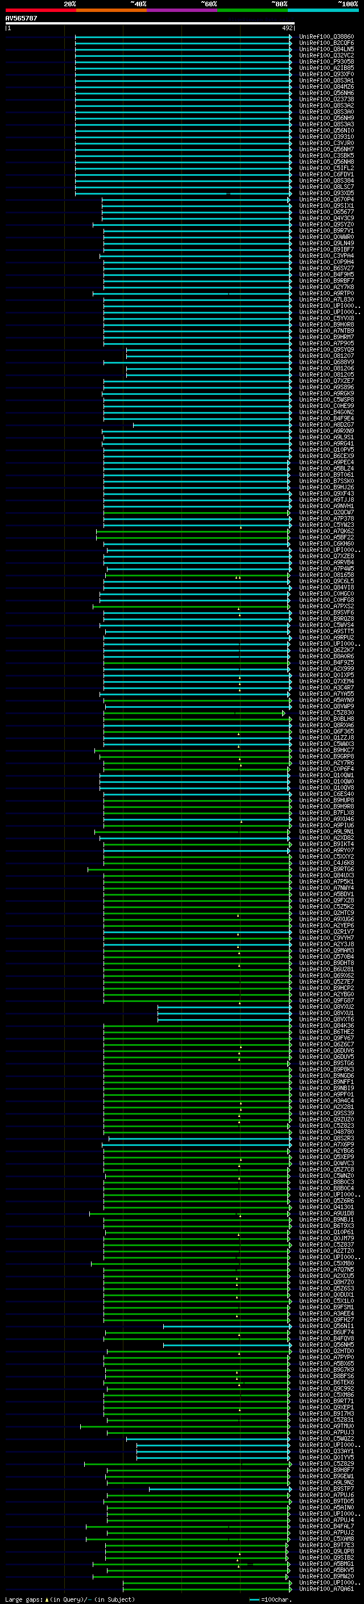Screen dimensions: 364x1604
Task: Select hit label UniRef100_B7FLX8
Action: click(x=326, y=813)
